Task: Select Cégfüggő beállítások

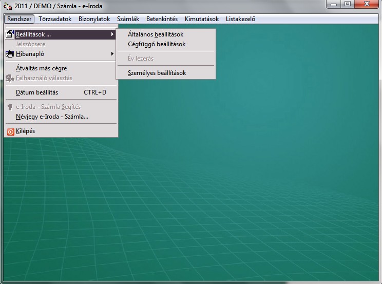Action: click(156, 44)
